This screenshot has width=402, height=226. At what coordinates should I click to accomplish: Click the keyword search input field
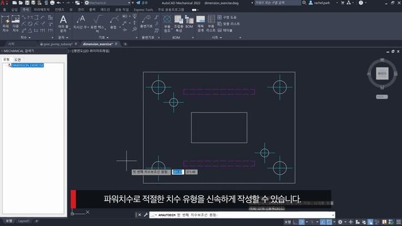click(278, 3)
